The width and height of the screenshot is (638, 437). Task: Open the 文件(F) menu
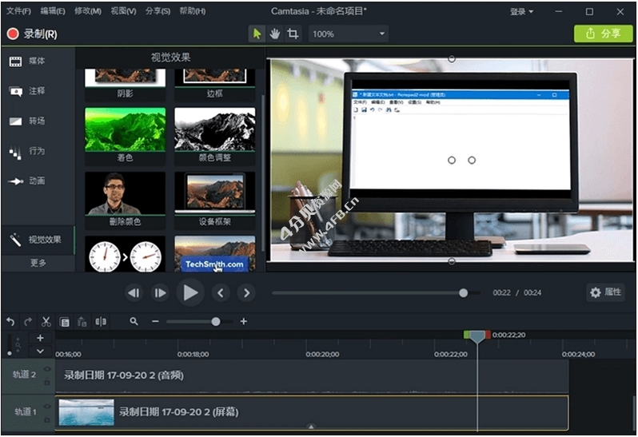(x=18, y=12)
